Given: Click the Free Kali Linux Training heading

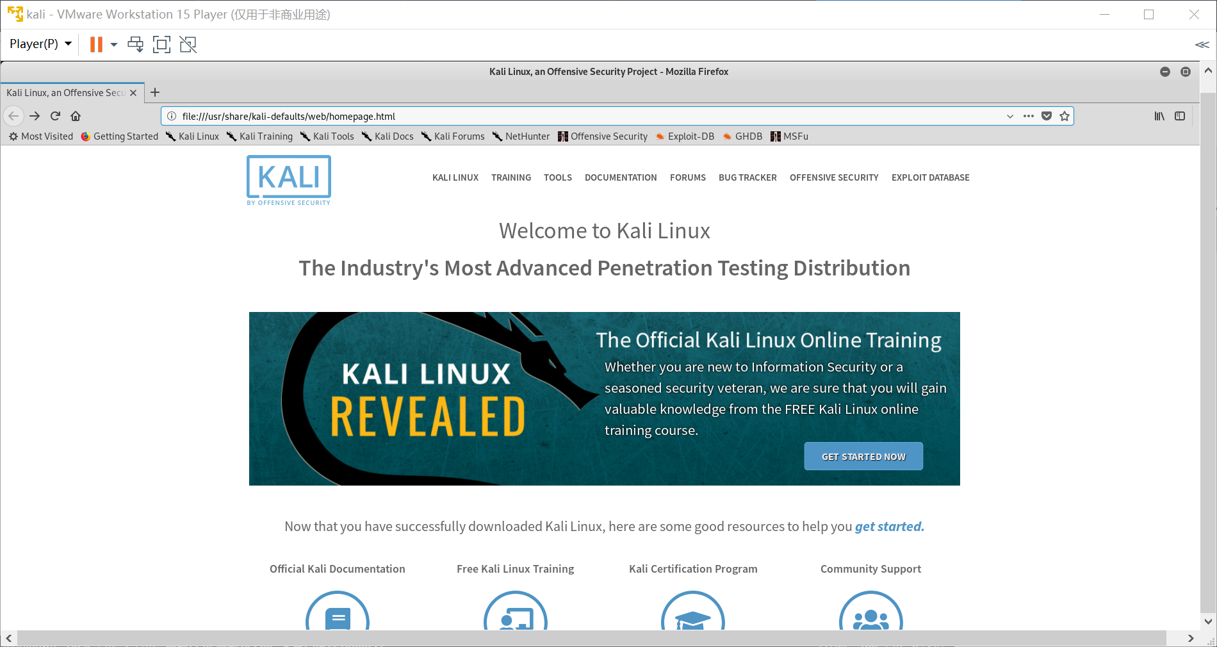Looking at the screenshot, I should pos(516,569).
